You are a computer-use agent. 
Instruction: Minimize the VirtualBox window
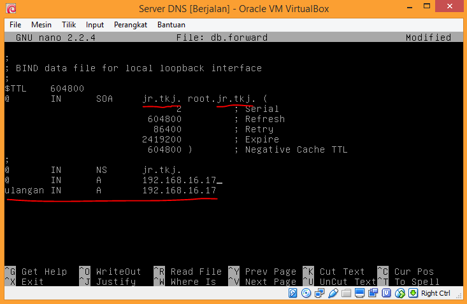[410, 6]
